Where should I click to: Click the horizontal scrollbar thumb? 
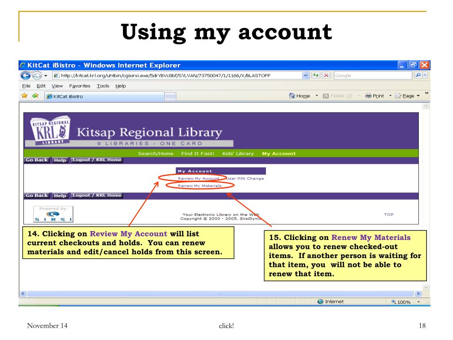point(220,294)
